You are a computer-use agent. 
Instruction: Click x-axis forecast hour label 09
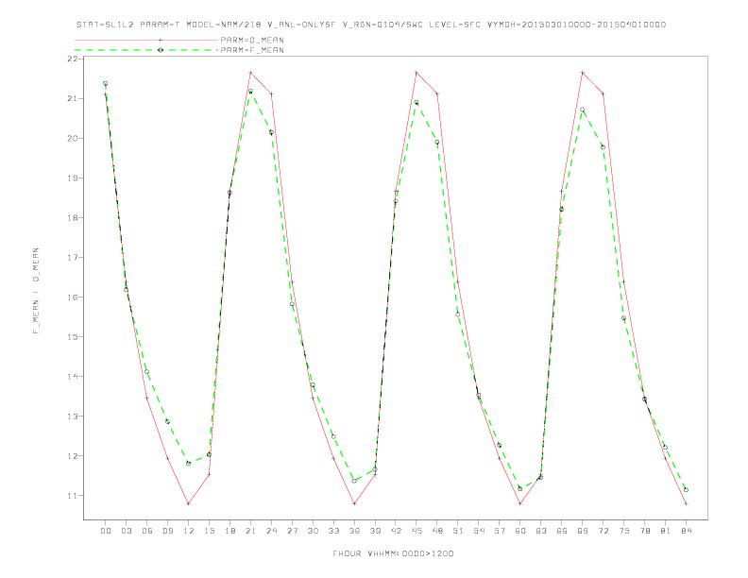coord(167,531)
